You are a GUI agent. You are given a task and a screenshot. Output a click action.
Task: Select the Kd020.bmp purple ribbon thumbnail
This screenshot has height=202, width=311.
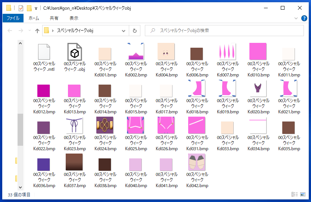tap(258, 88)
